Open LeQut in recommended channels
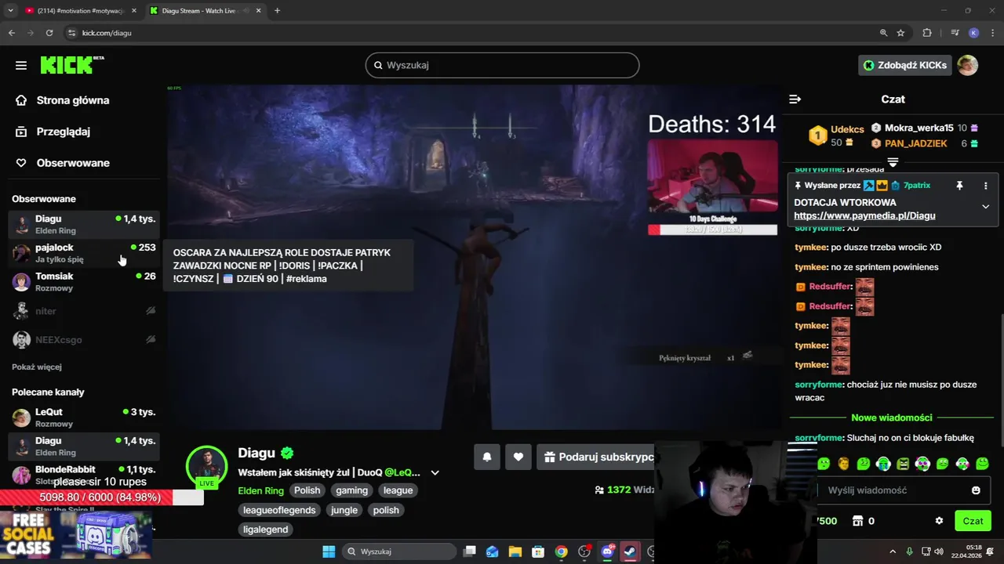Image resolution: width=1004 pixels, height=564 pixels. 83,418
